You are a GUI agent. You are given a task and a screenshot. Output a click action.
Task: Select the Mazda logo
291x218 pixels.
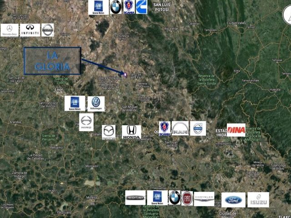click(x=109, y=132)
